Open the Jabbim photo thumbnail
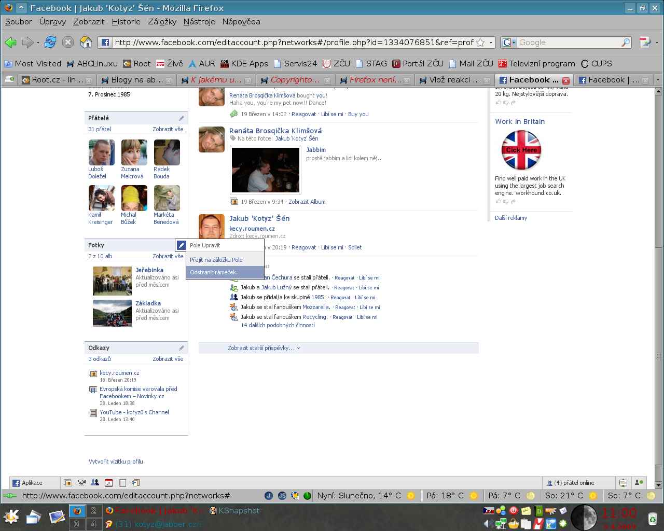The width and height of the screenshot is (664, 531). point(266,170)
